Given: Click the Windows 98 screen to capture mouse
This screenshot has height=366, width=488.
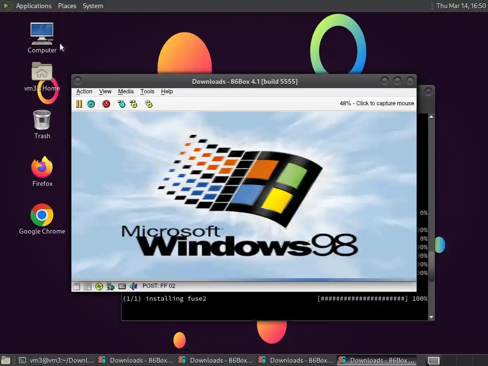Looking at the screenshot, I should pos(244,196).
